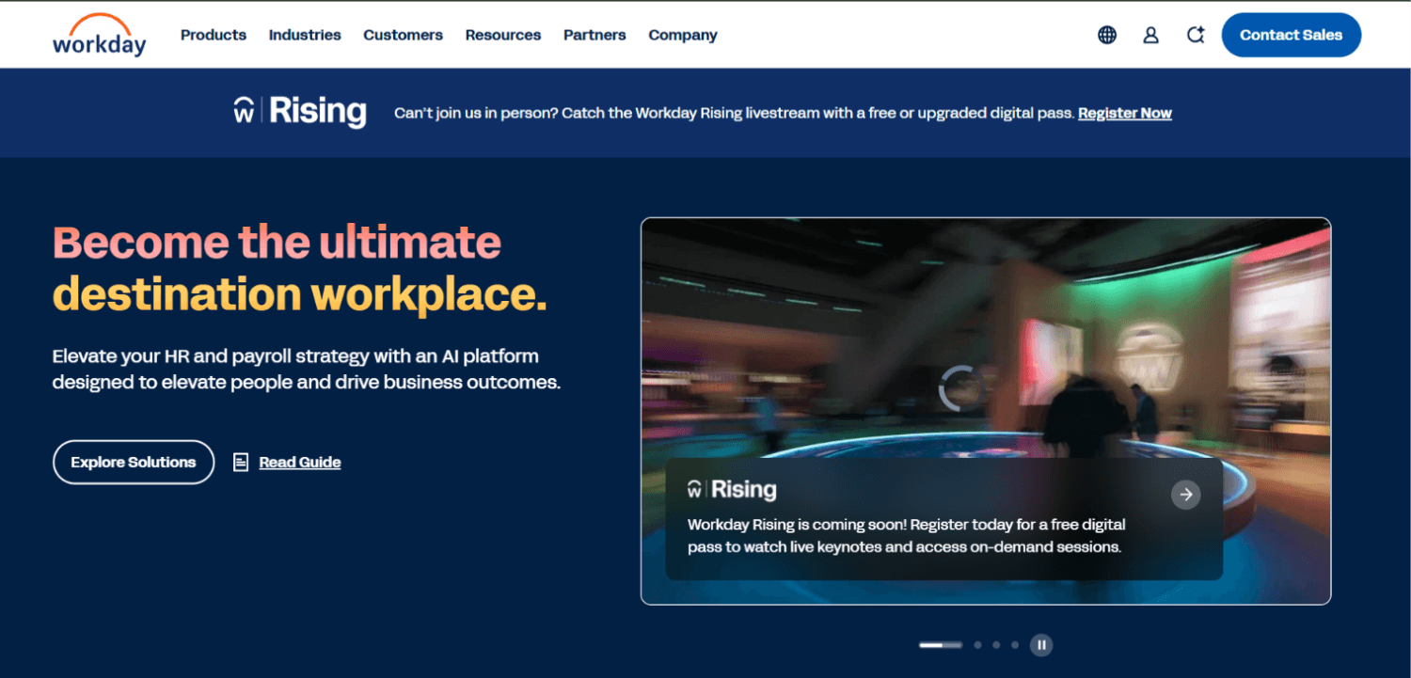Click the Rising logo on the video card
The image size is (1411, 678).
pyautogui.click(x=732, y=489)
